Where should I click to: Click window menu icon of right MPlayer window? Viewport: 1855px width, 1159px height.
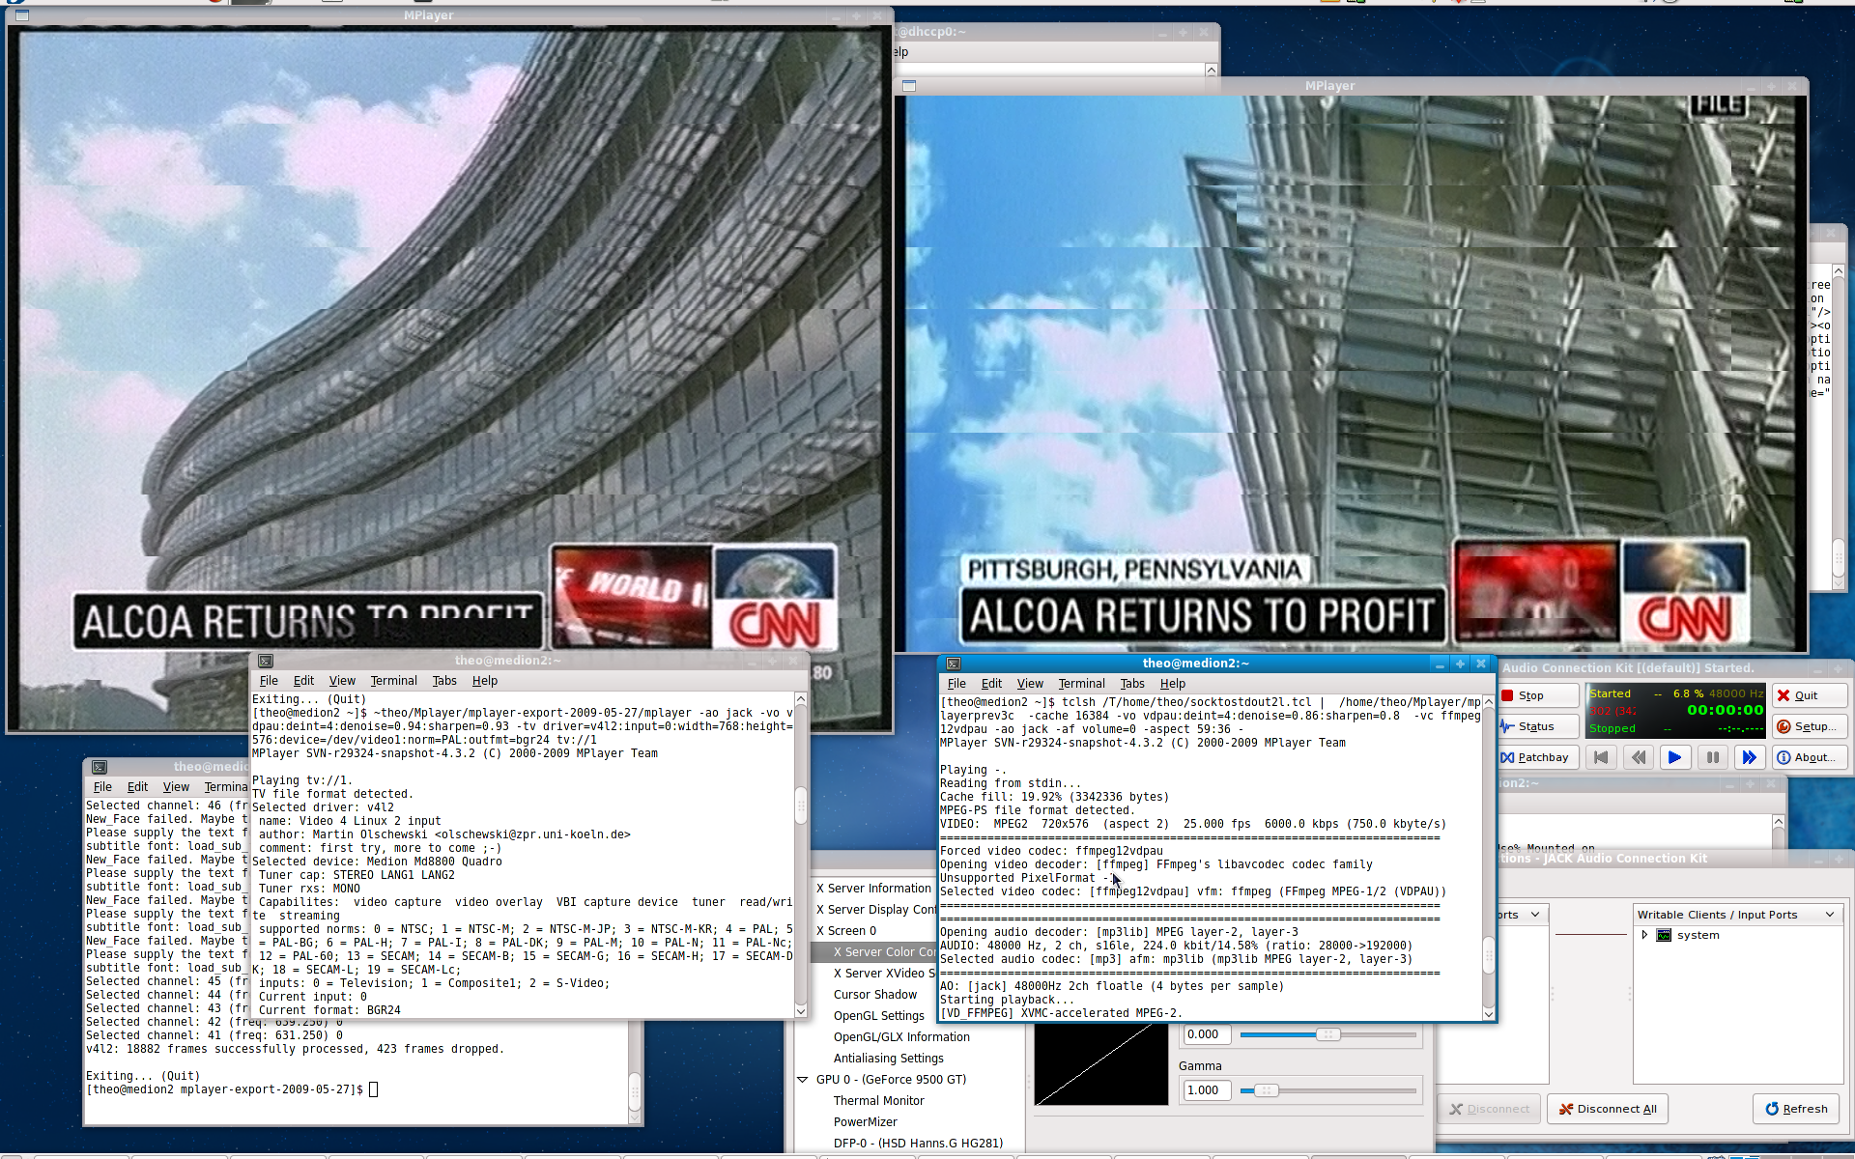pos(909,86)
